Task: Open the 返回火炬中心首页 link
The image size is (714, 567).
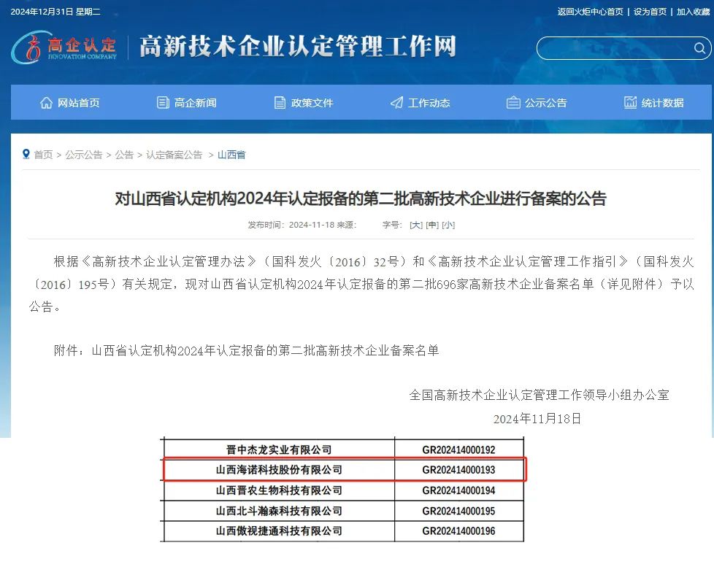Action: (x=590, y=12)
